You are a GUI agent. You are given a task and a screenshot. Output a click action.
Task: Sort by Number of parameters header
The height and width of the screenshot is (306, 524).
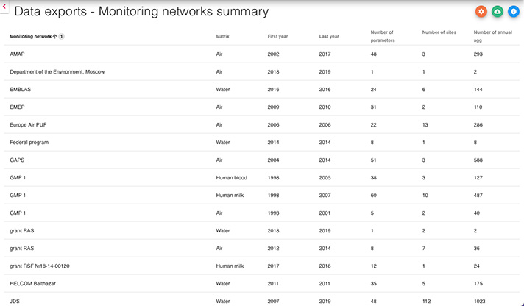(383, 36)
